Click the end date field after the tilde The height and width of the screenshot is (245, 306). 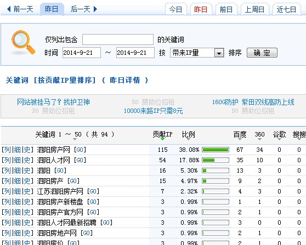(135, 53)
